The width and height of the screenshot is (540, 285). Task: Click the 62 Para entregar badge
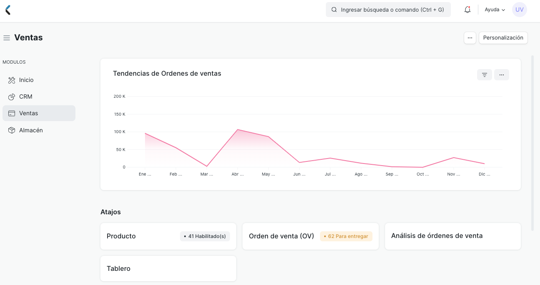pos(346,236)
